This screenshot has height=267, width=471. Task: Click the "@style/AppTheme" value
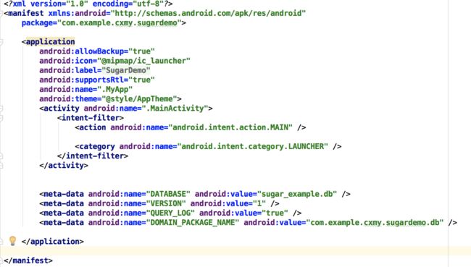(x=139, y=99)
